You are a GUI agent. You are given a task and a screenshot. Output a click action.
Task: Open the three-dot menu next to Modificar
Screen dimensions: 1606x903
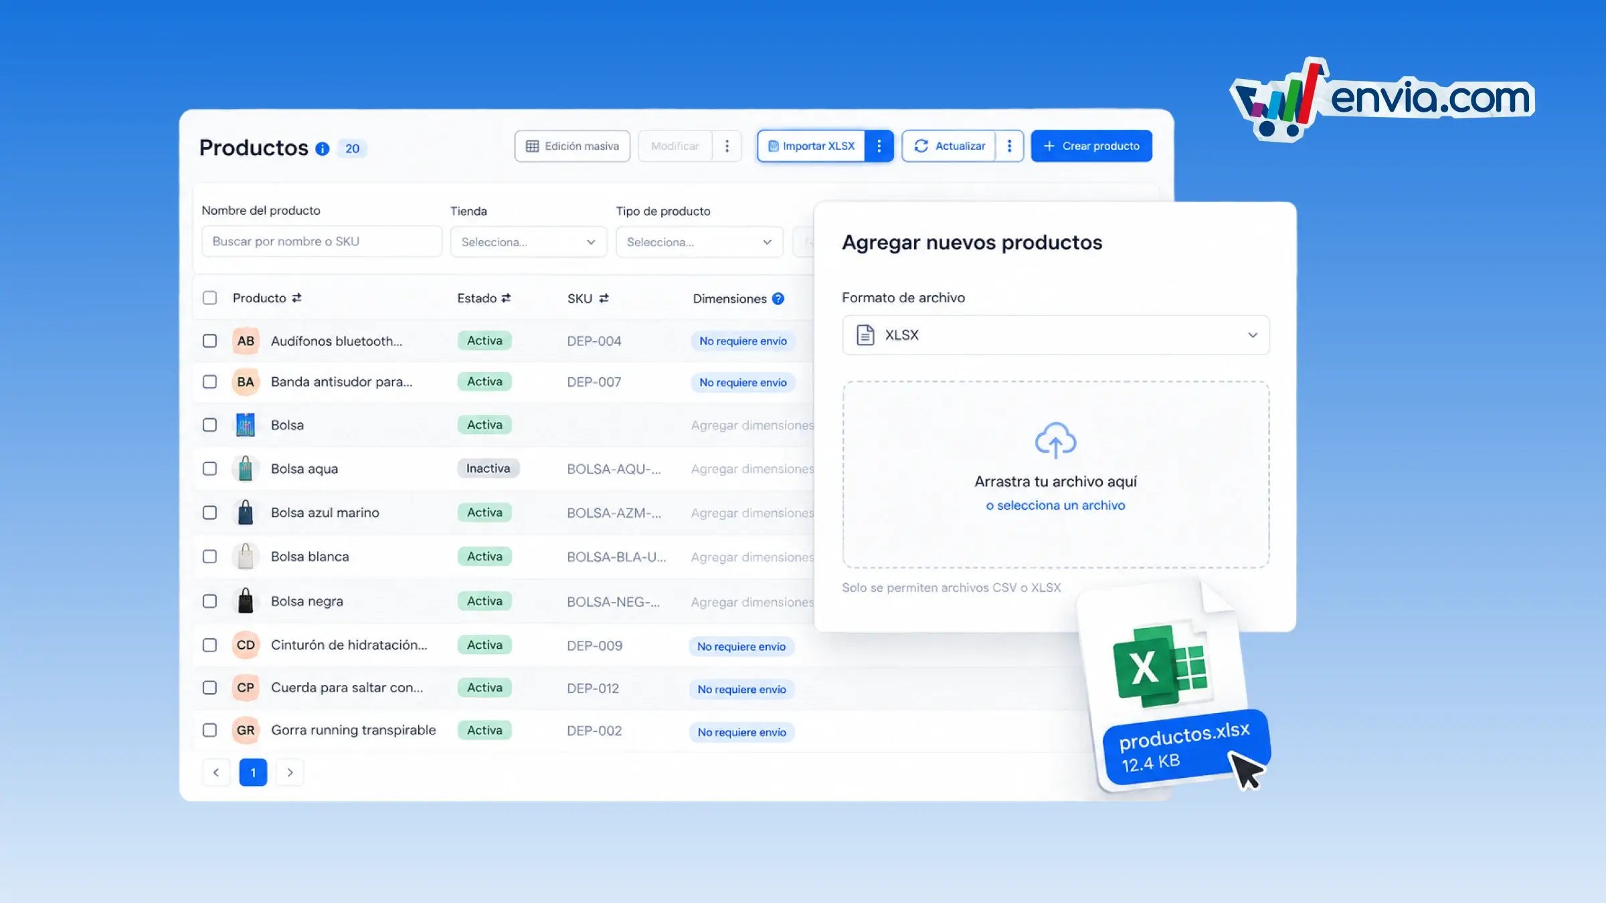coord(727,146)
